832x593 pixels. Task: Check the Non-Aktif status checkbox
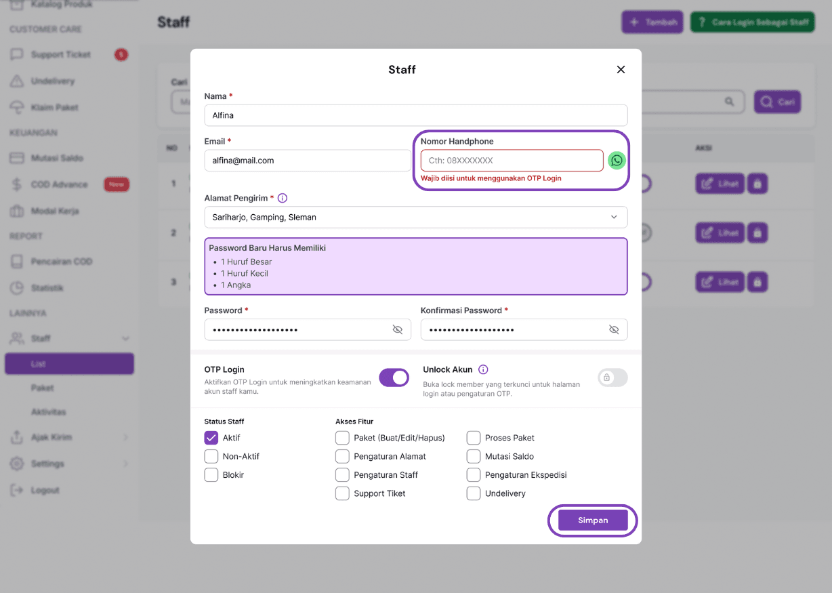[211, 456]
